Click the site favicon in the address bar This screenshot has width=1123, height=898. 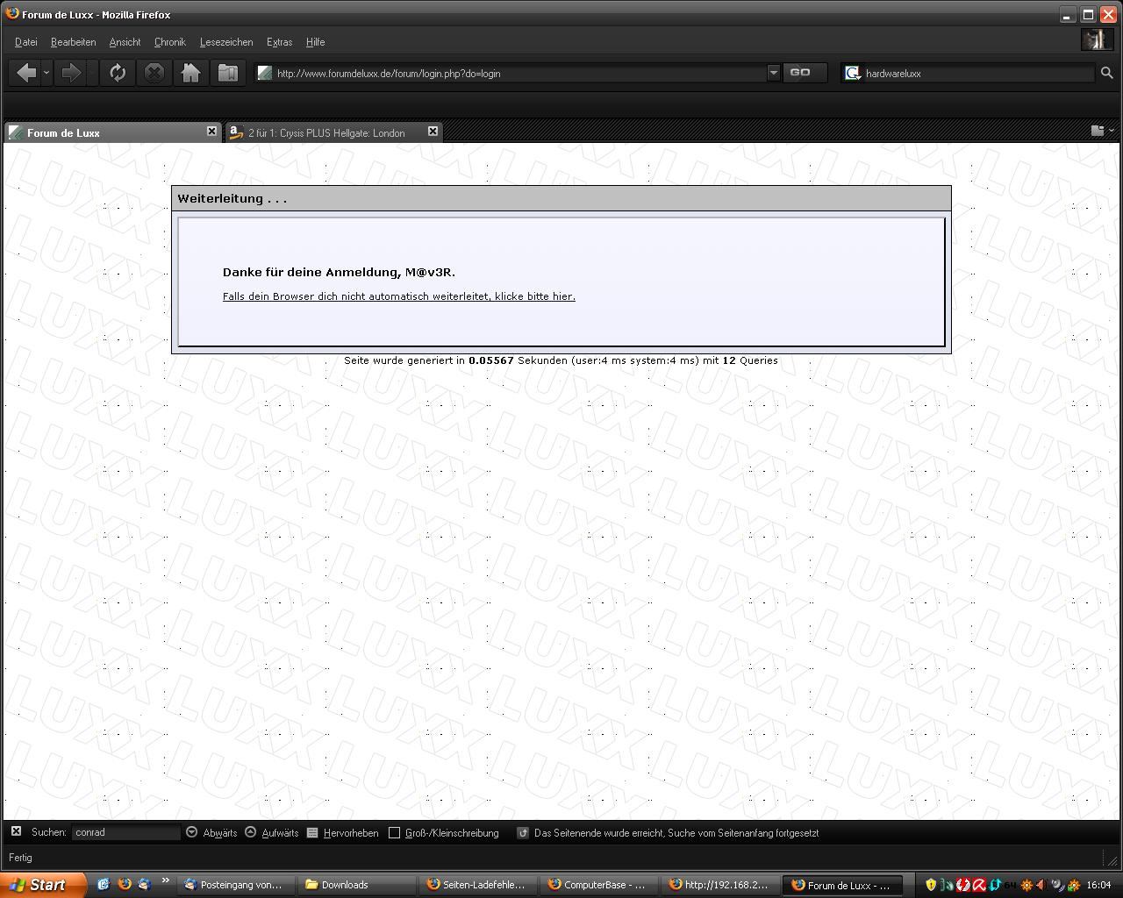point(265,73)
